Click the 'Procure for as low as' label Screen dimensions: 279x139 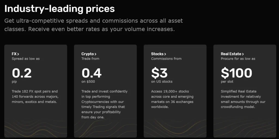tap(238, 59)
